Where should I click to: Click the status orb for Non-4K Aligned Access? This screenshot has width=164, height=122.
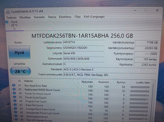pyautogui.click(x=16, y=119)
